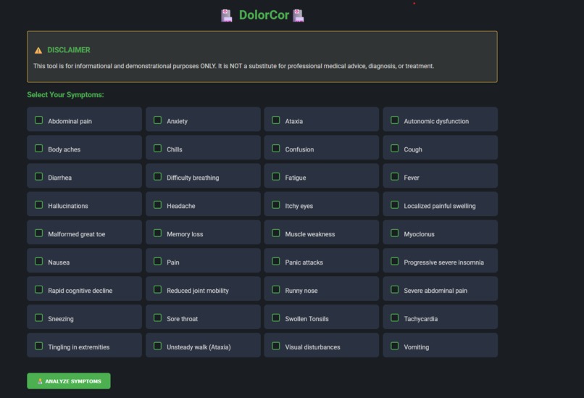Select the Nausea checkbox

(38, 261)
